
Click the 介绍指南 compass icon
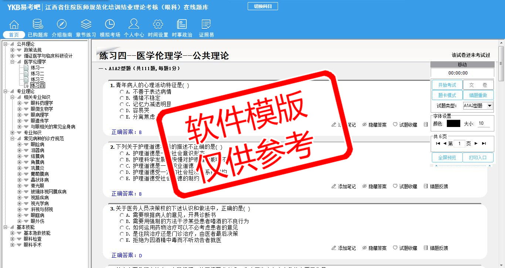click(x=62, y=25)
